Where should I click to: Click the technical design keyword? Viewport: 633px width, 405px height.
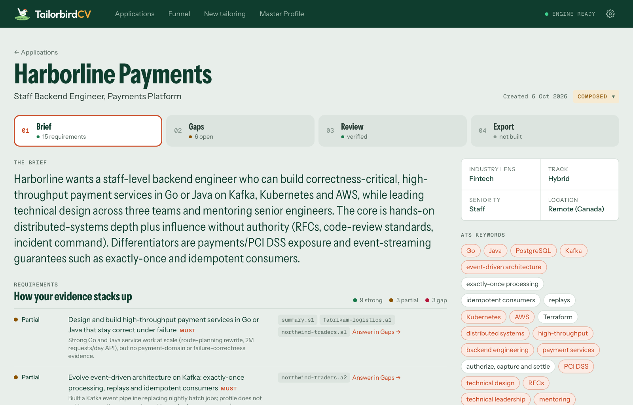490,383
